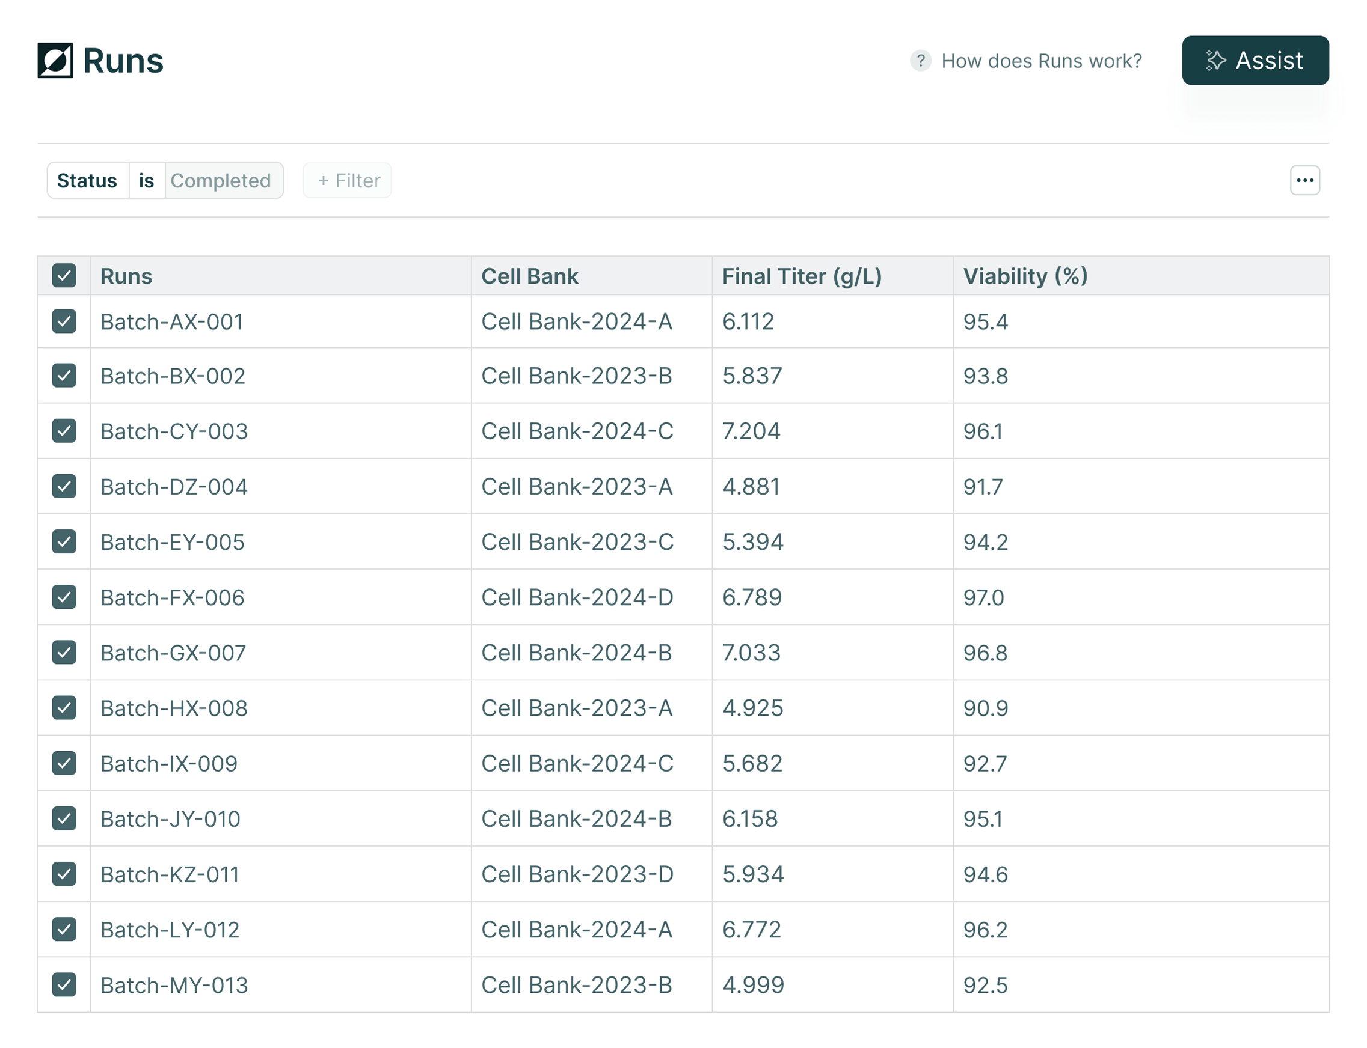
Task: Click the Viability (%) column header
Action: 1025,276
